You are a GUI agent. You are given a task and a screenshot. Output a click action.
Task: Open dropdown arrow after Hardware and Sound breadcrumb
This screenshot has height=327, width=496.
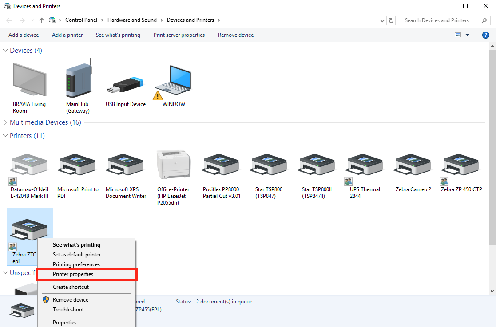162,20
